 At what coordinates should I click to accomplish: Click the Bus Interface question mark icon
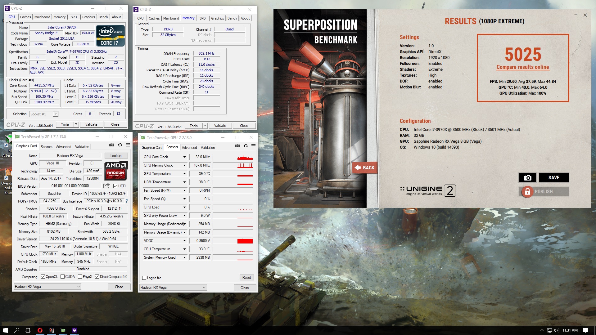point(127,201)
